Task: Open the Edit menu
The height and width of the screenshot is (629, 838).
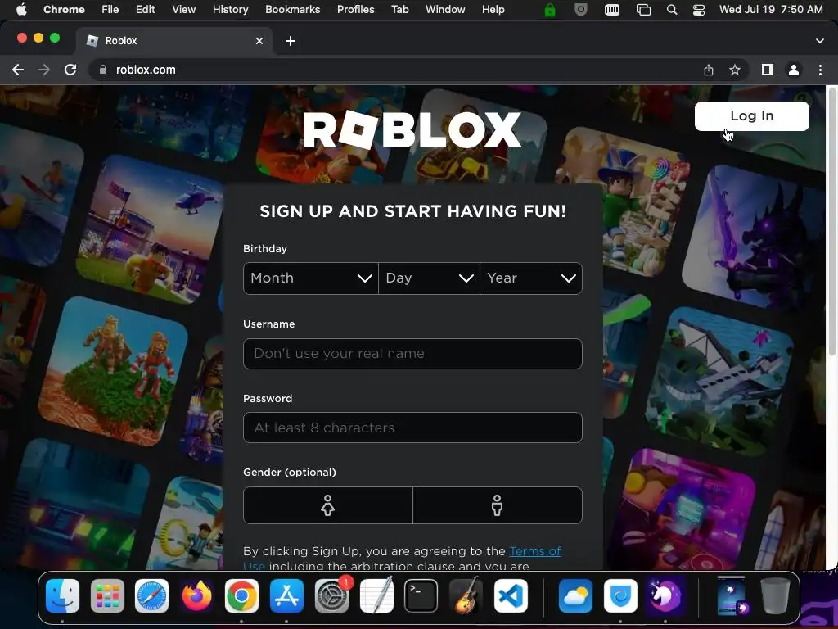Action: click(x=146, y=9)
